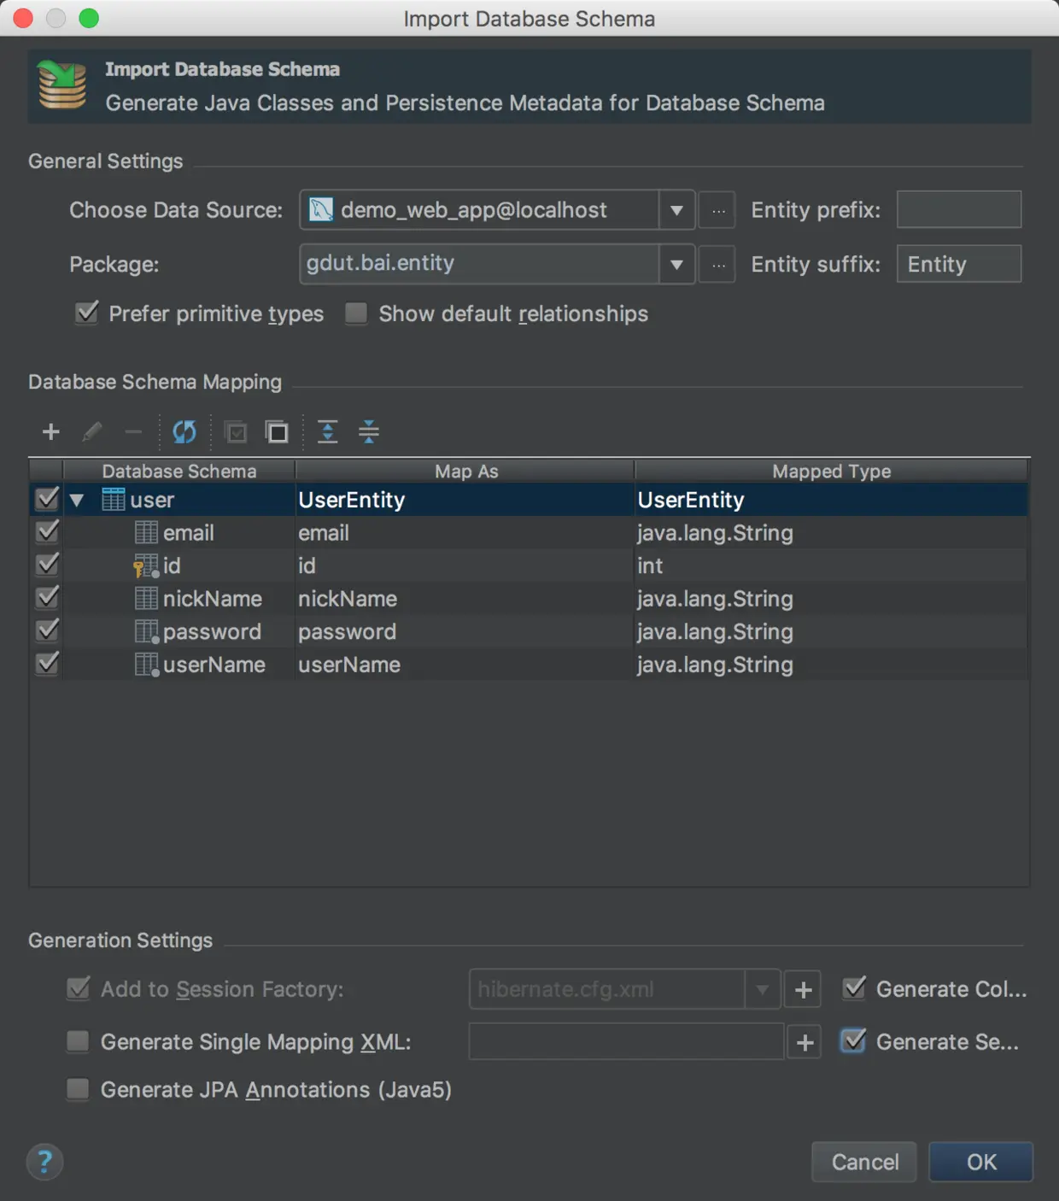The width and height of the screenshot is (1059, 1201).
Task: Click the Refresh schema mapping icon
Action: (x=184, y=432)
